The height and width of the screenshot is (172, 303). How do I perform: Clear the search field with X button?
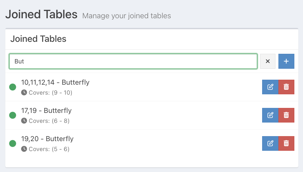point(267,61)
